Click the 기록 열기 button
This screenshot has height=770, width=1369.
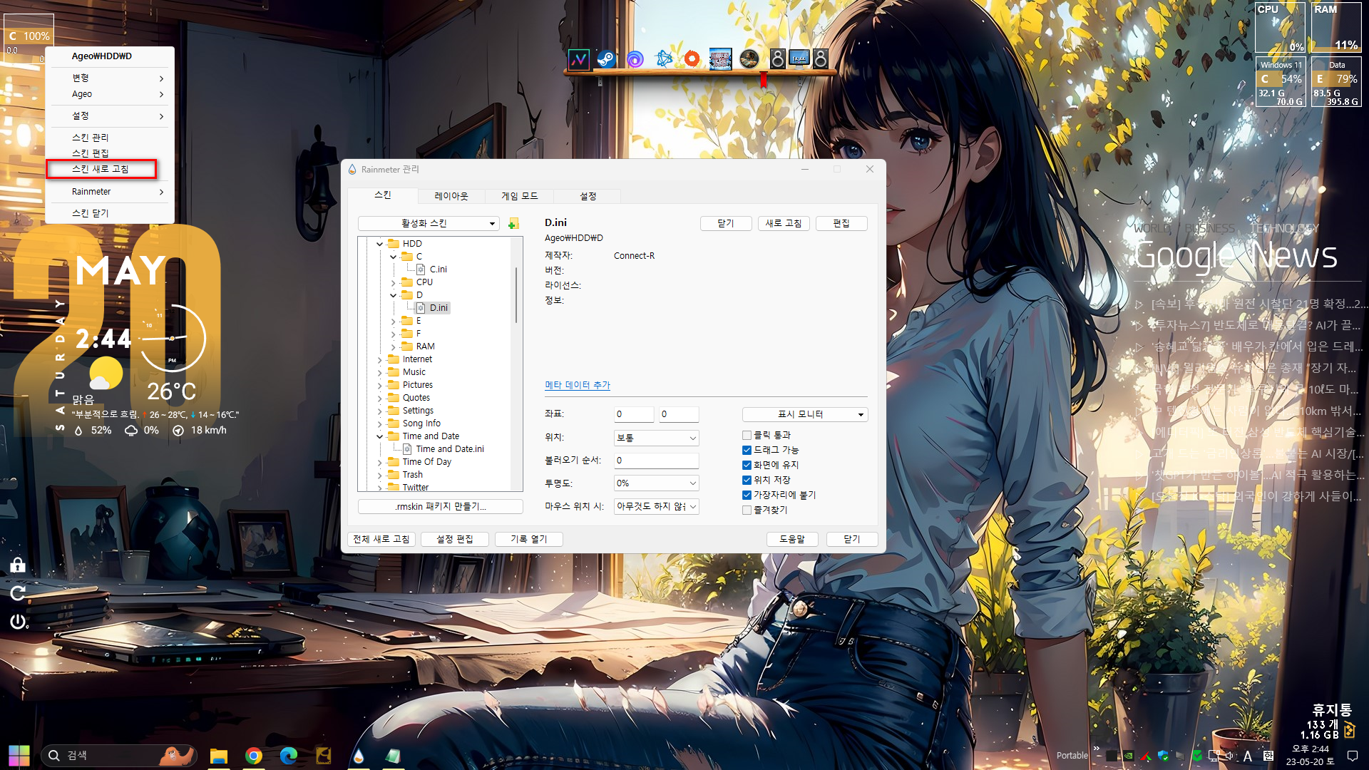pyautogui.click(x=528, y=539)
